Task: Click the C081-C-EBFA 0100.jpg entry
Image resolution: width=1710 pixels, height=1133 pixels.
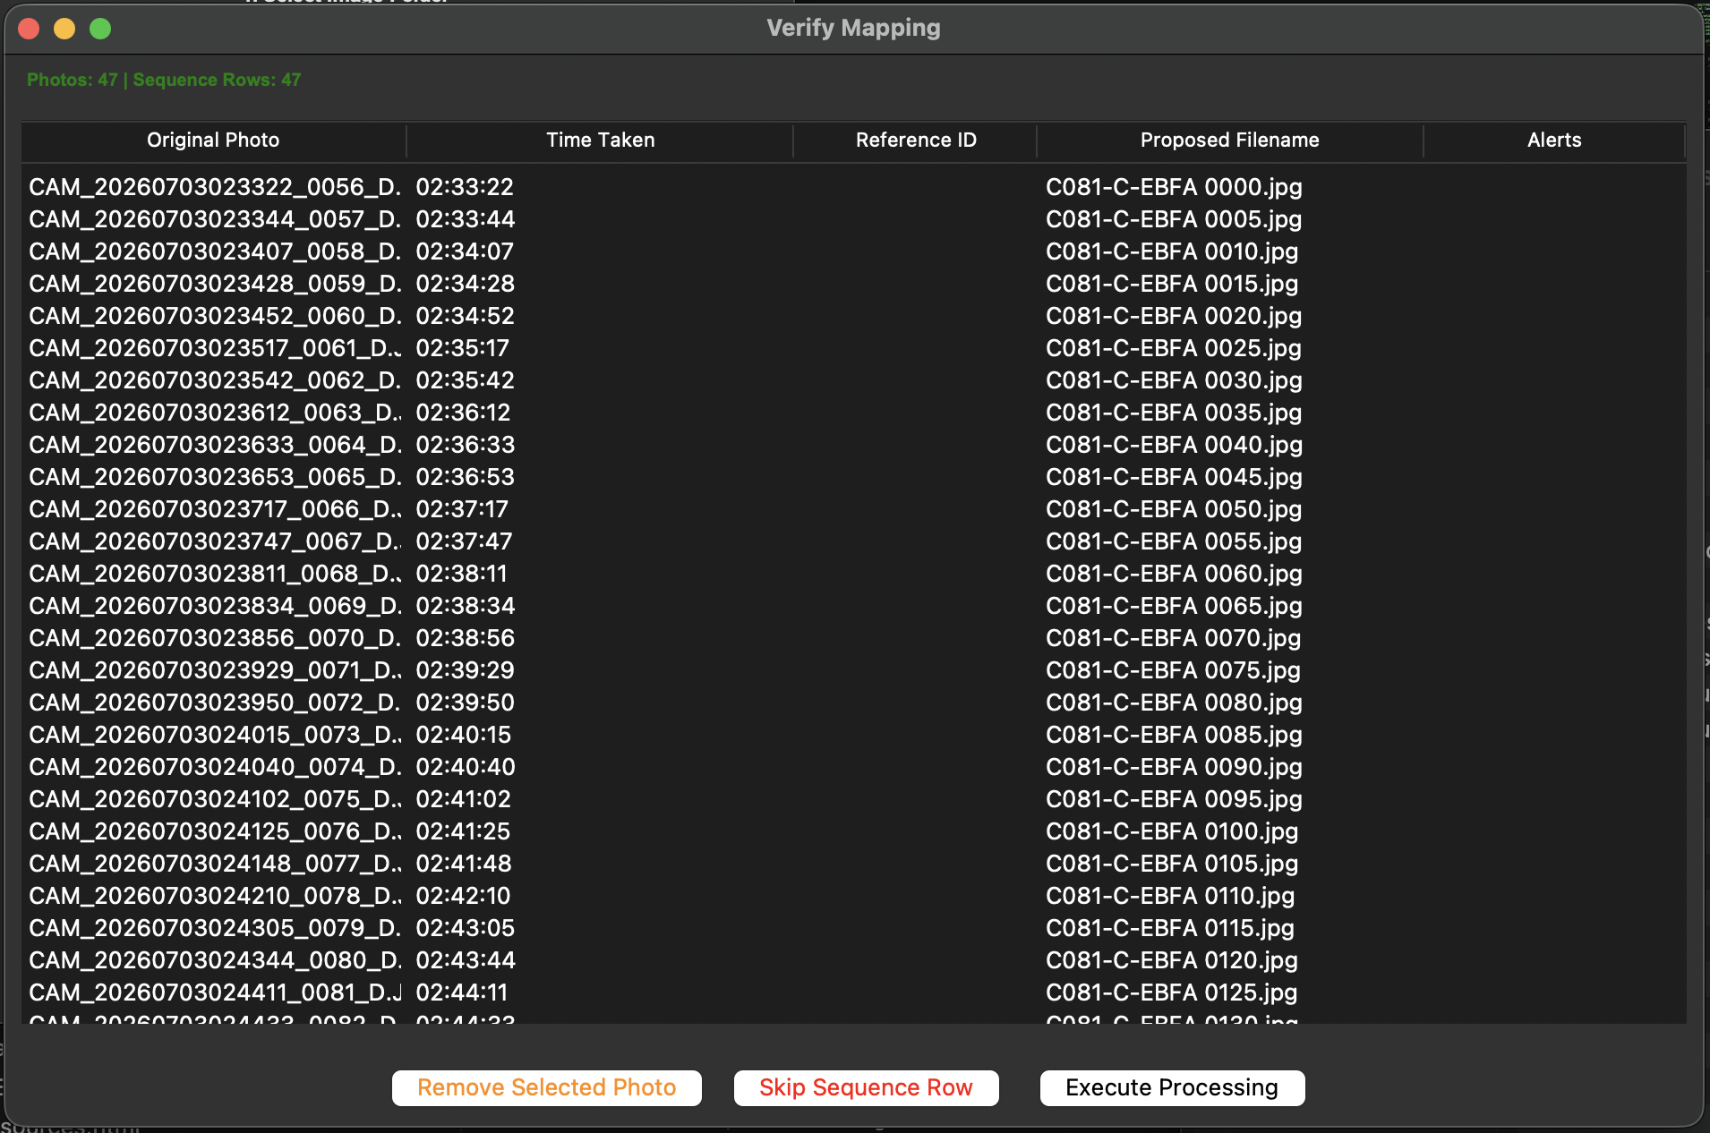Action: (x=1172, y=831)
